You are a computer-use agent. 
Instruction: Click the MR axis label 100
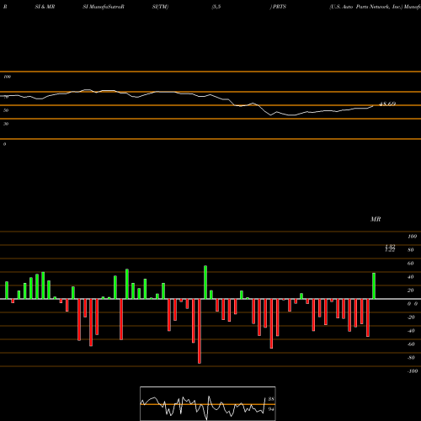pyautogui.click(x=412, y=237)
